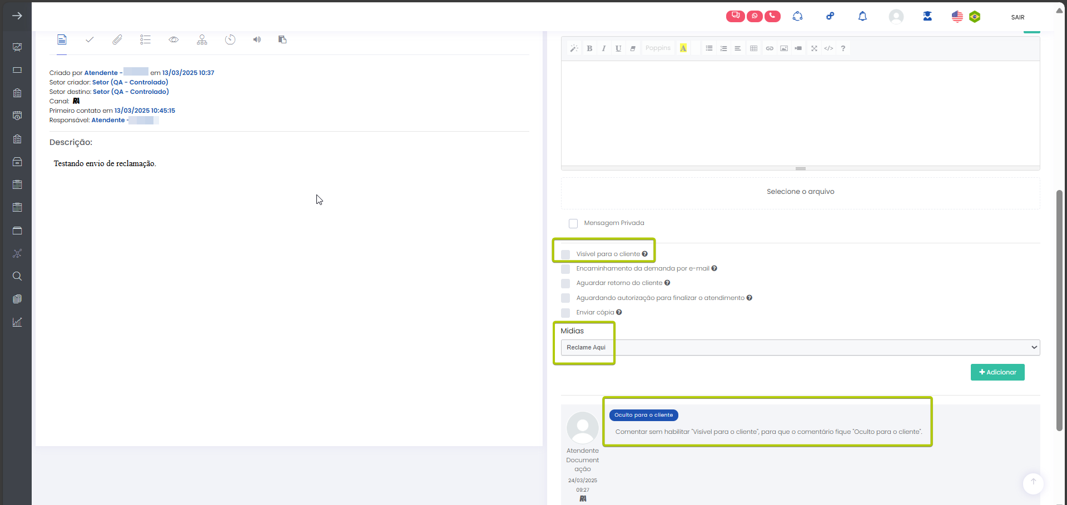Select the document details tab
1067x505 pixels.
62,39
